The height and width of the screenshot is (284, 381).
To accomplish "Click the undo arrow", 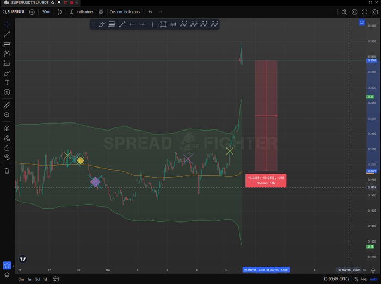I will point(150,11).
